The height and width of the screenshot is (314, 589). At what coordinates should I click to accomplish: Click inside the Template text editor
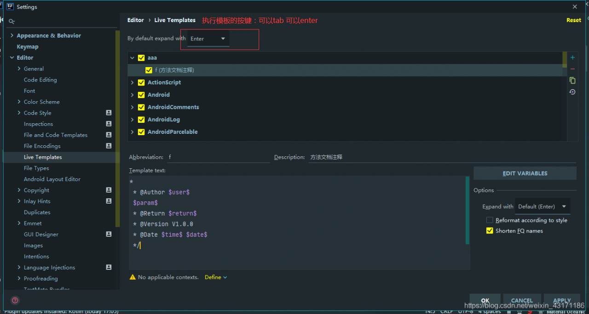[297, 223]
